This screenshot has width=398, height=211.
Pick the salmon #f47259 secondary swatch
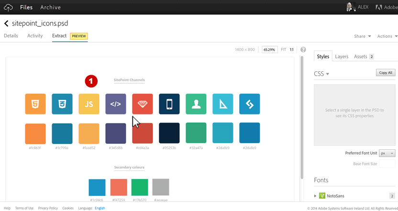pyautogui.click(x=119, y=188)
